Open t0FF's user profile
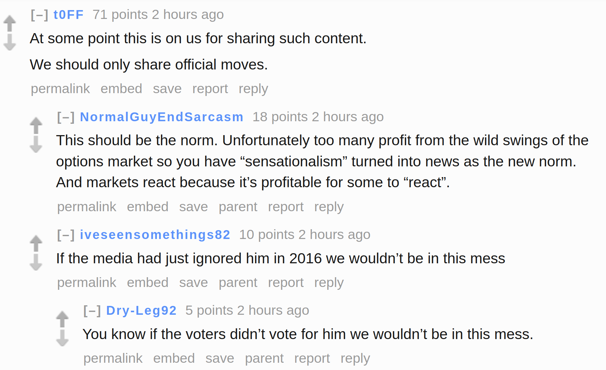Viewport: 606px width, 370px height. [68, 15]
